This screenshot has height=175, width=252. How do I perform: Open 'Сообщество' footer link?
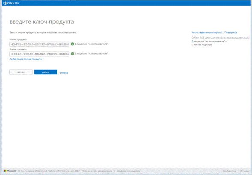pos(229,171)
